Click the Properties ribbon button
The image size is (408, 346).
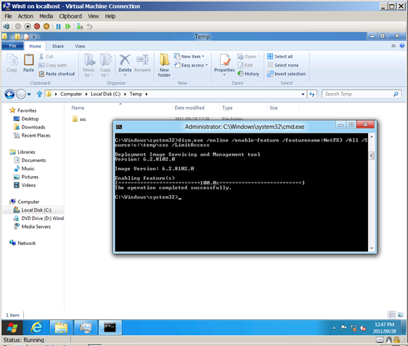[224, 65]
